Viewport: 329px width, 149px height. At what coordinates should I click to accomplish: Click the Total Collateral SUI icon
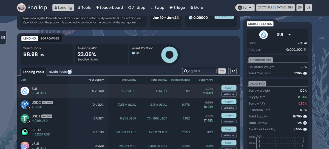click(305, 73)
